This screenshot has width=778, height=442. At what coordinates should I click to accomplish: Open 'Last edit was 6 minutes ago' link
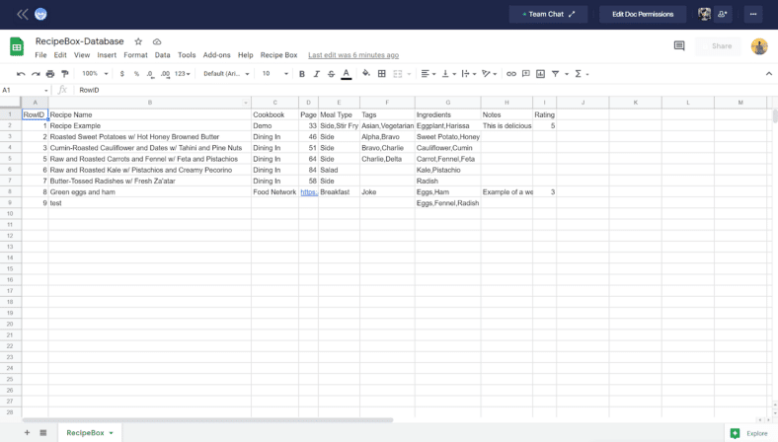click(353, 55)
